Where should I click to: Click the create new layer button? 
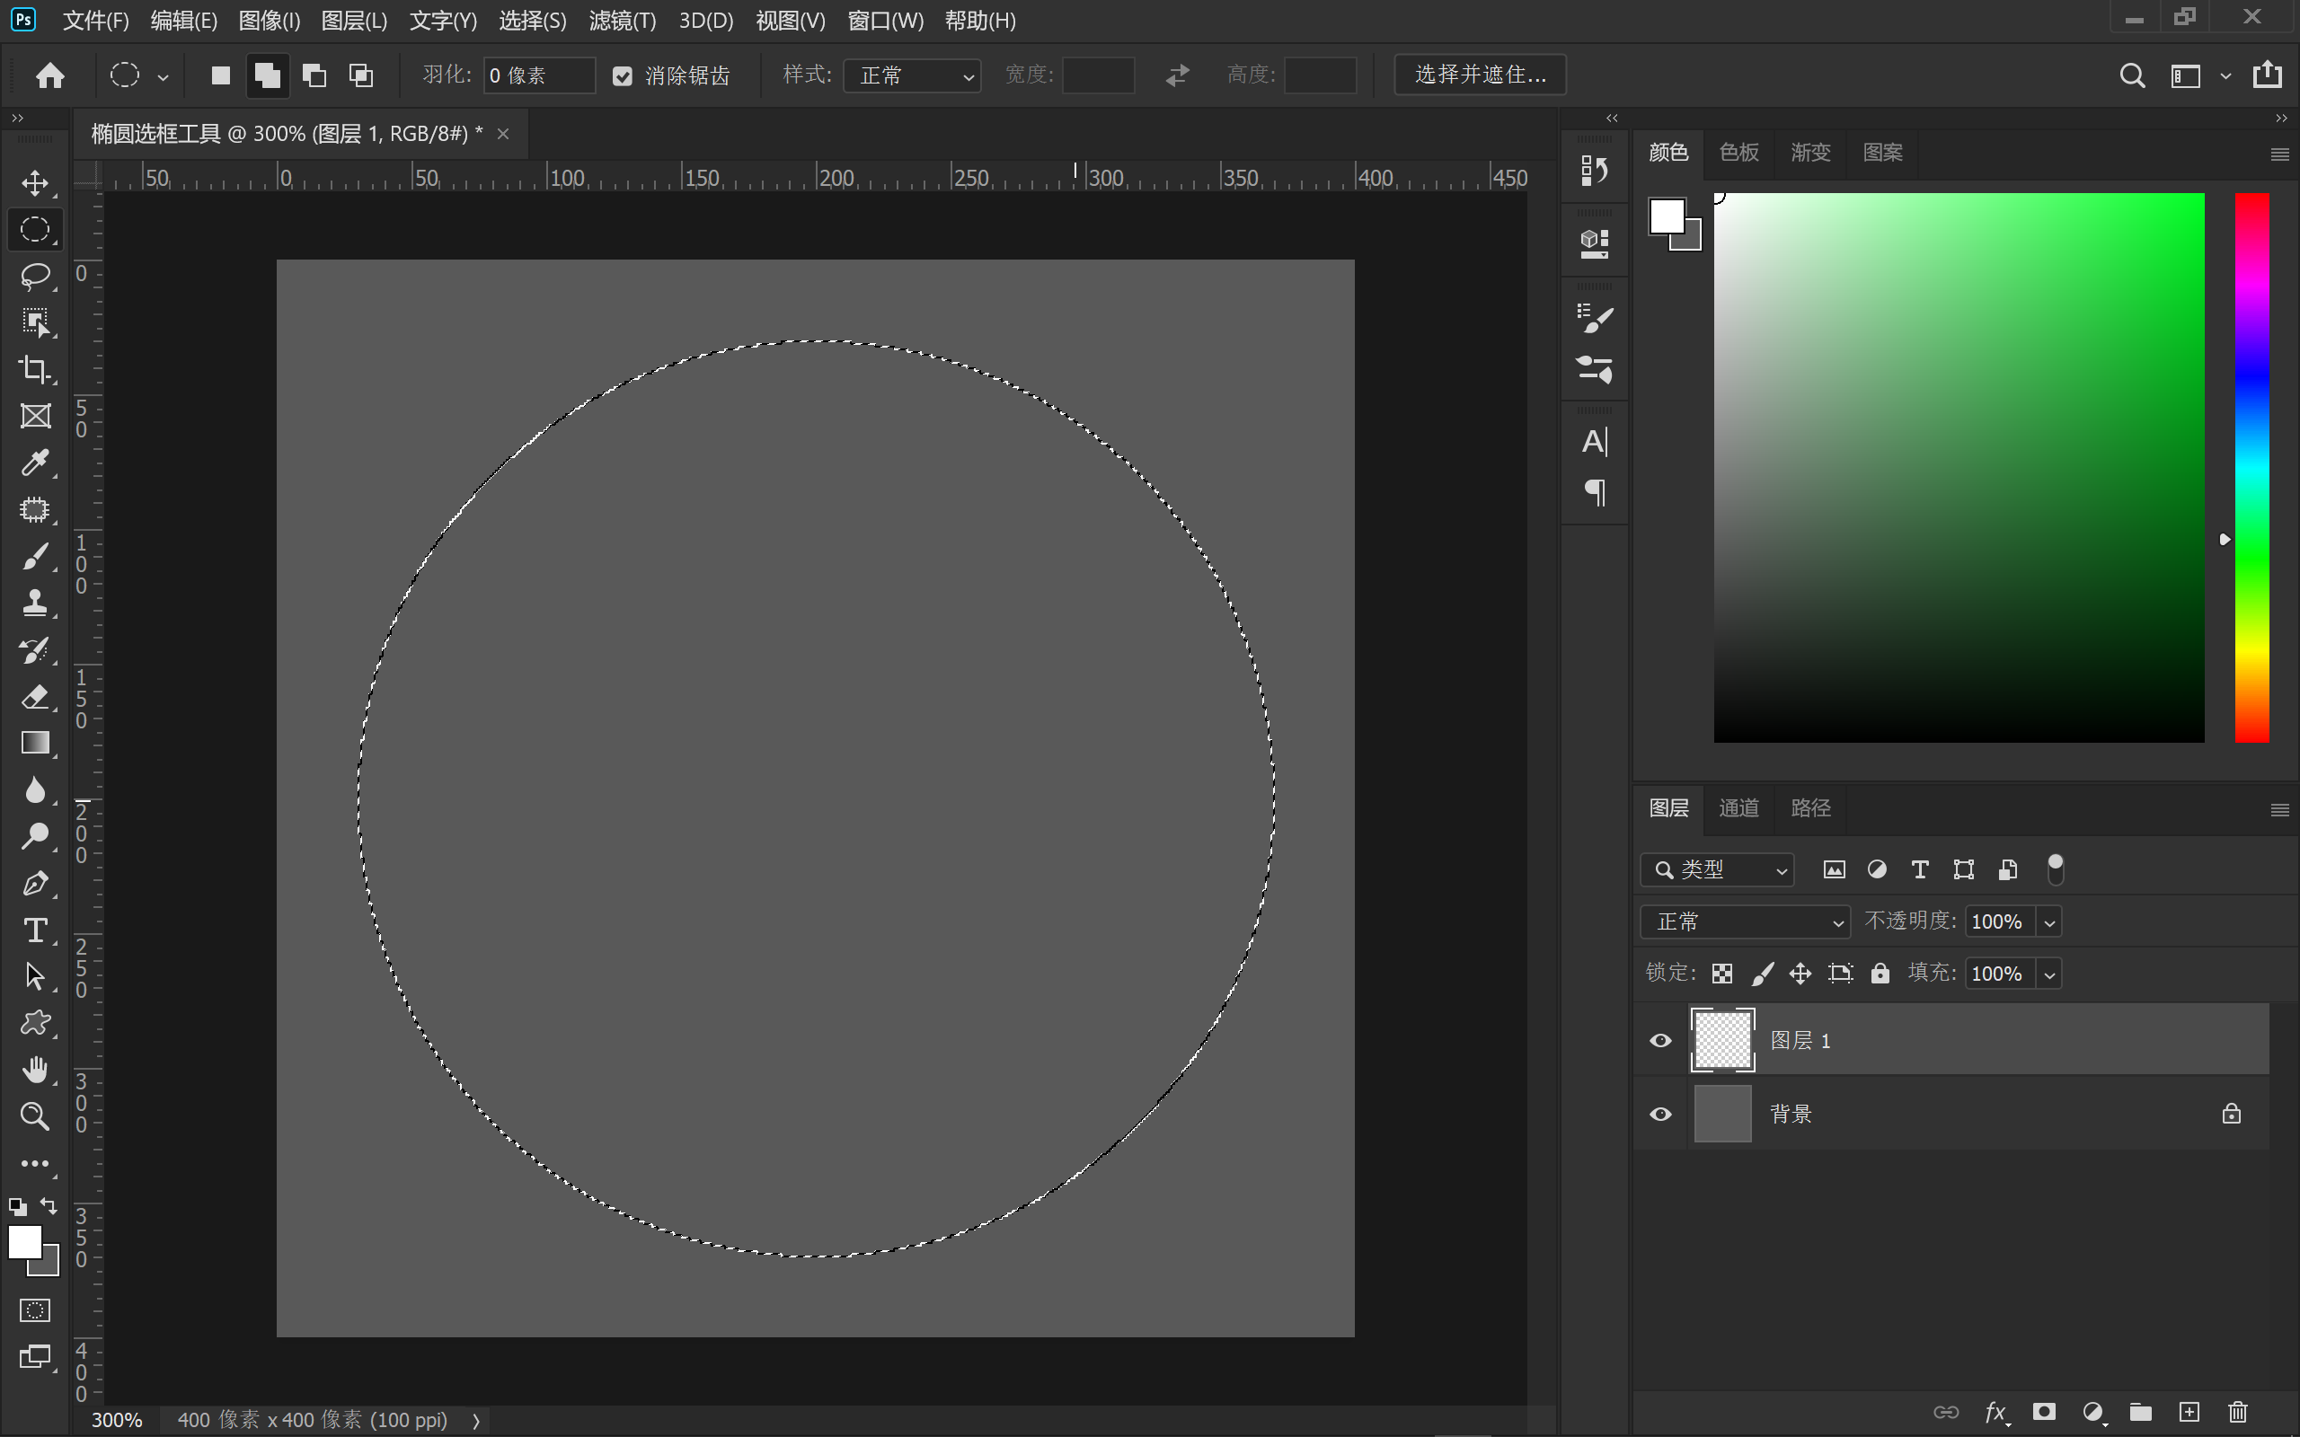[2189, 1411]
